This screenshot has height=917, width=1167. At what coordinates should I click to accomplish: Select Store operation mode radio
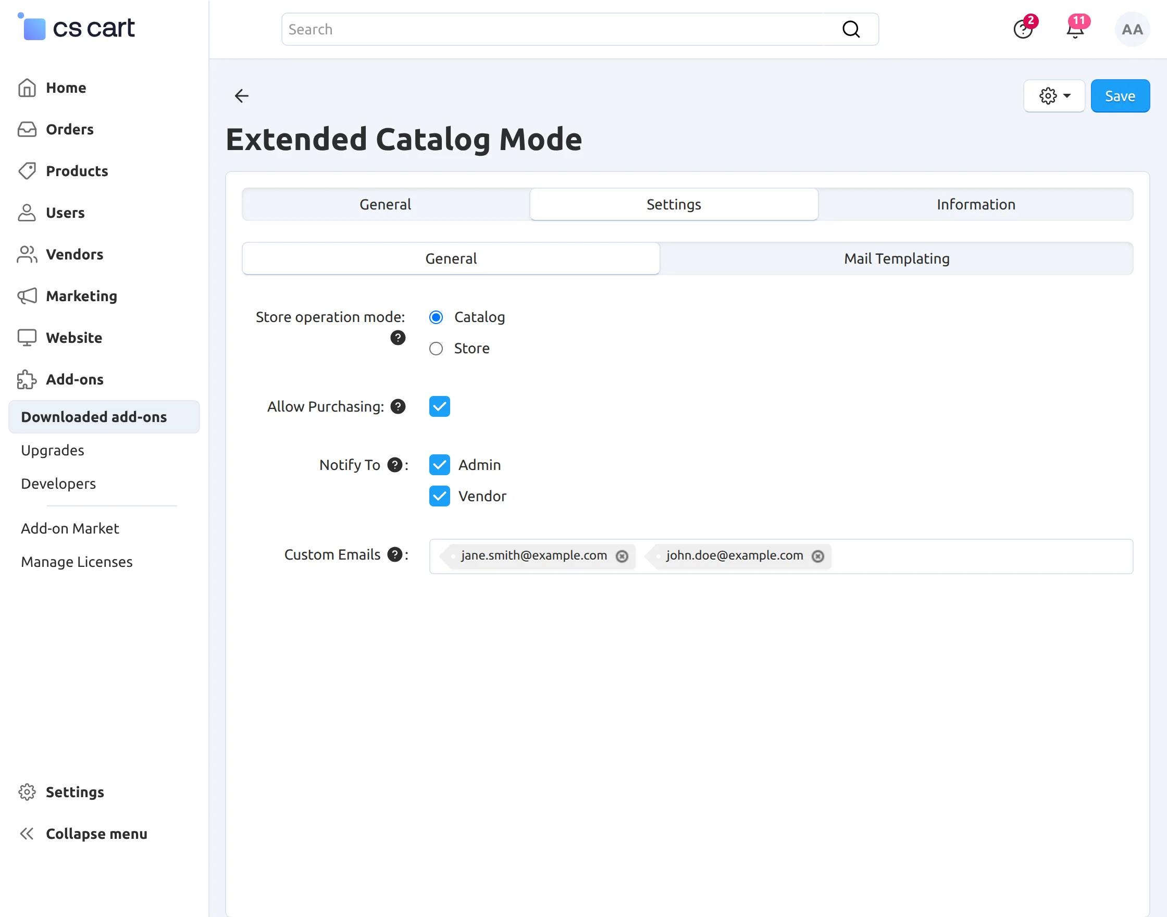[436, 349]
